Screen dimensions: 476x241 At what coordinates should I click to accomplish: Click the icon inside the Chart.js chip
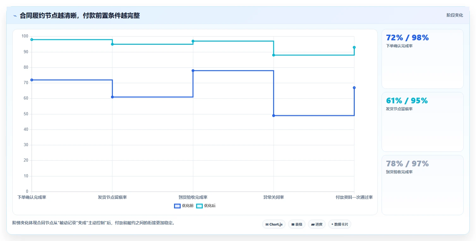point(267,225)
